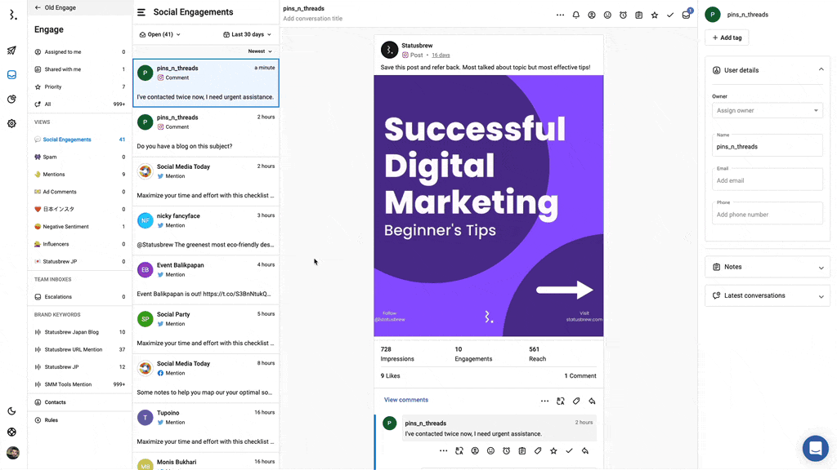Mark conversation priority with header star icon

click(655, 15)
